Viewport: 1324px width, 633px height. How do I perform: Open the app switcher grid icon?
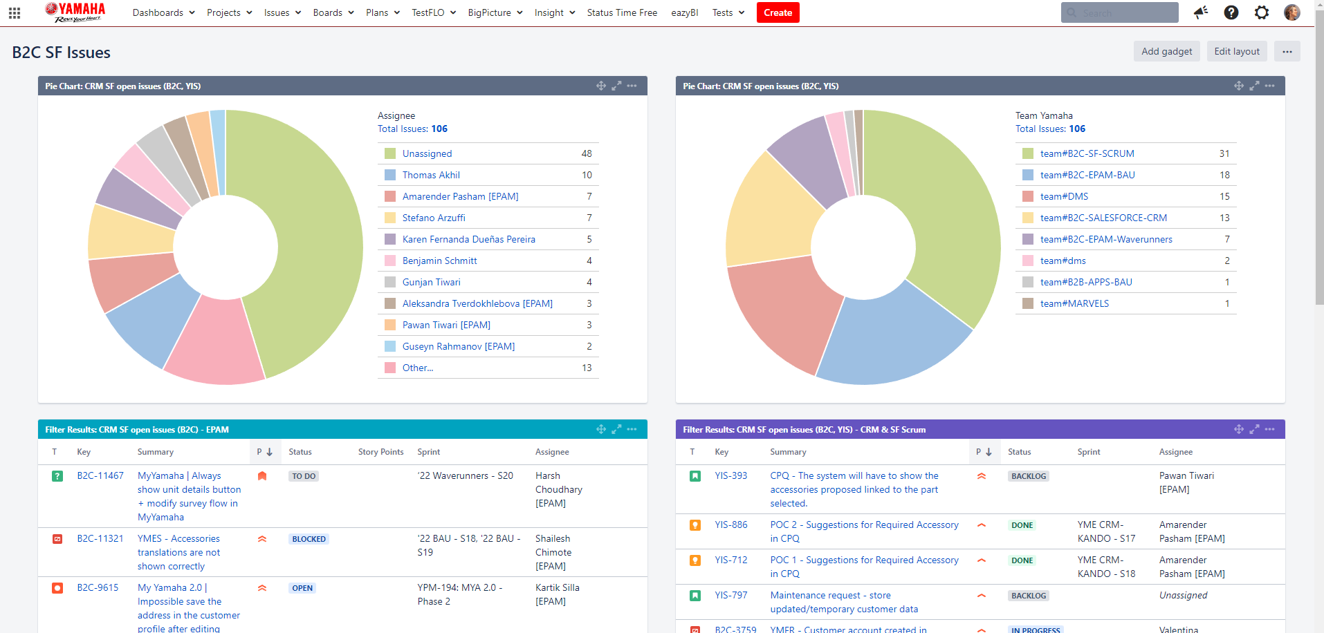pyautogui.click(x=15, y=12)
